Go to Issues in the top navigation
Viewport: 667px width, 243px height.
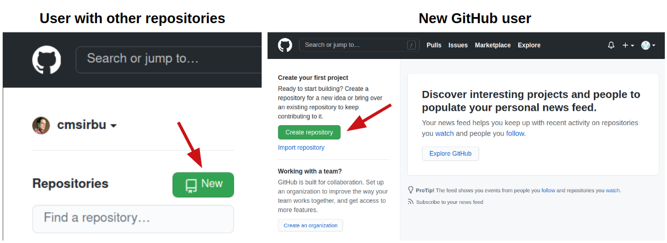tap(458, 45)
